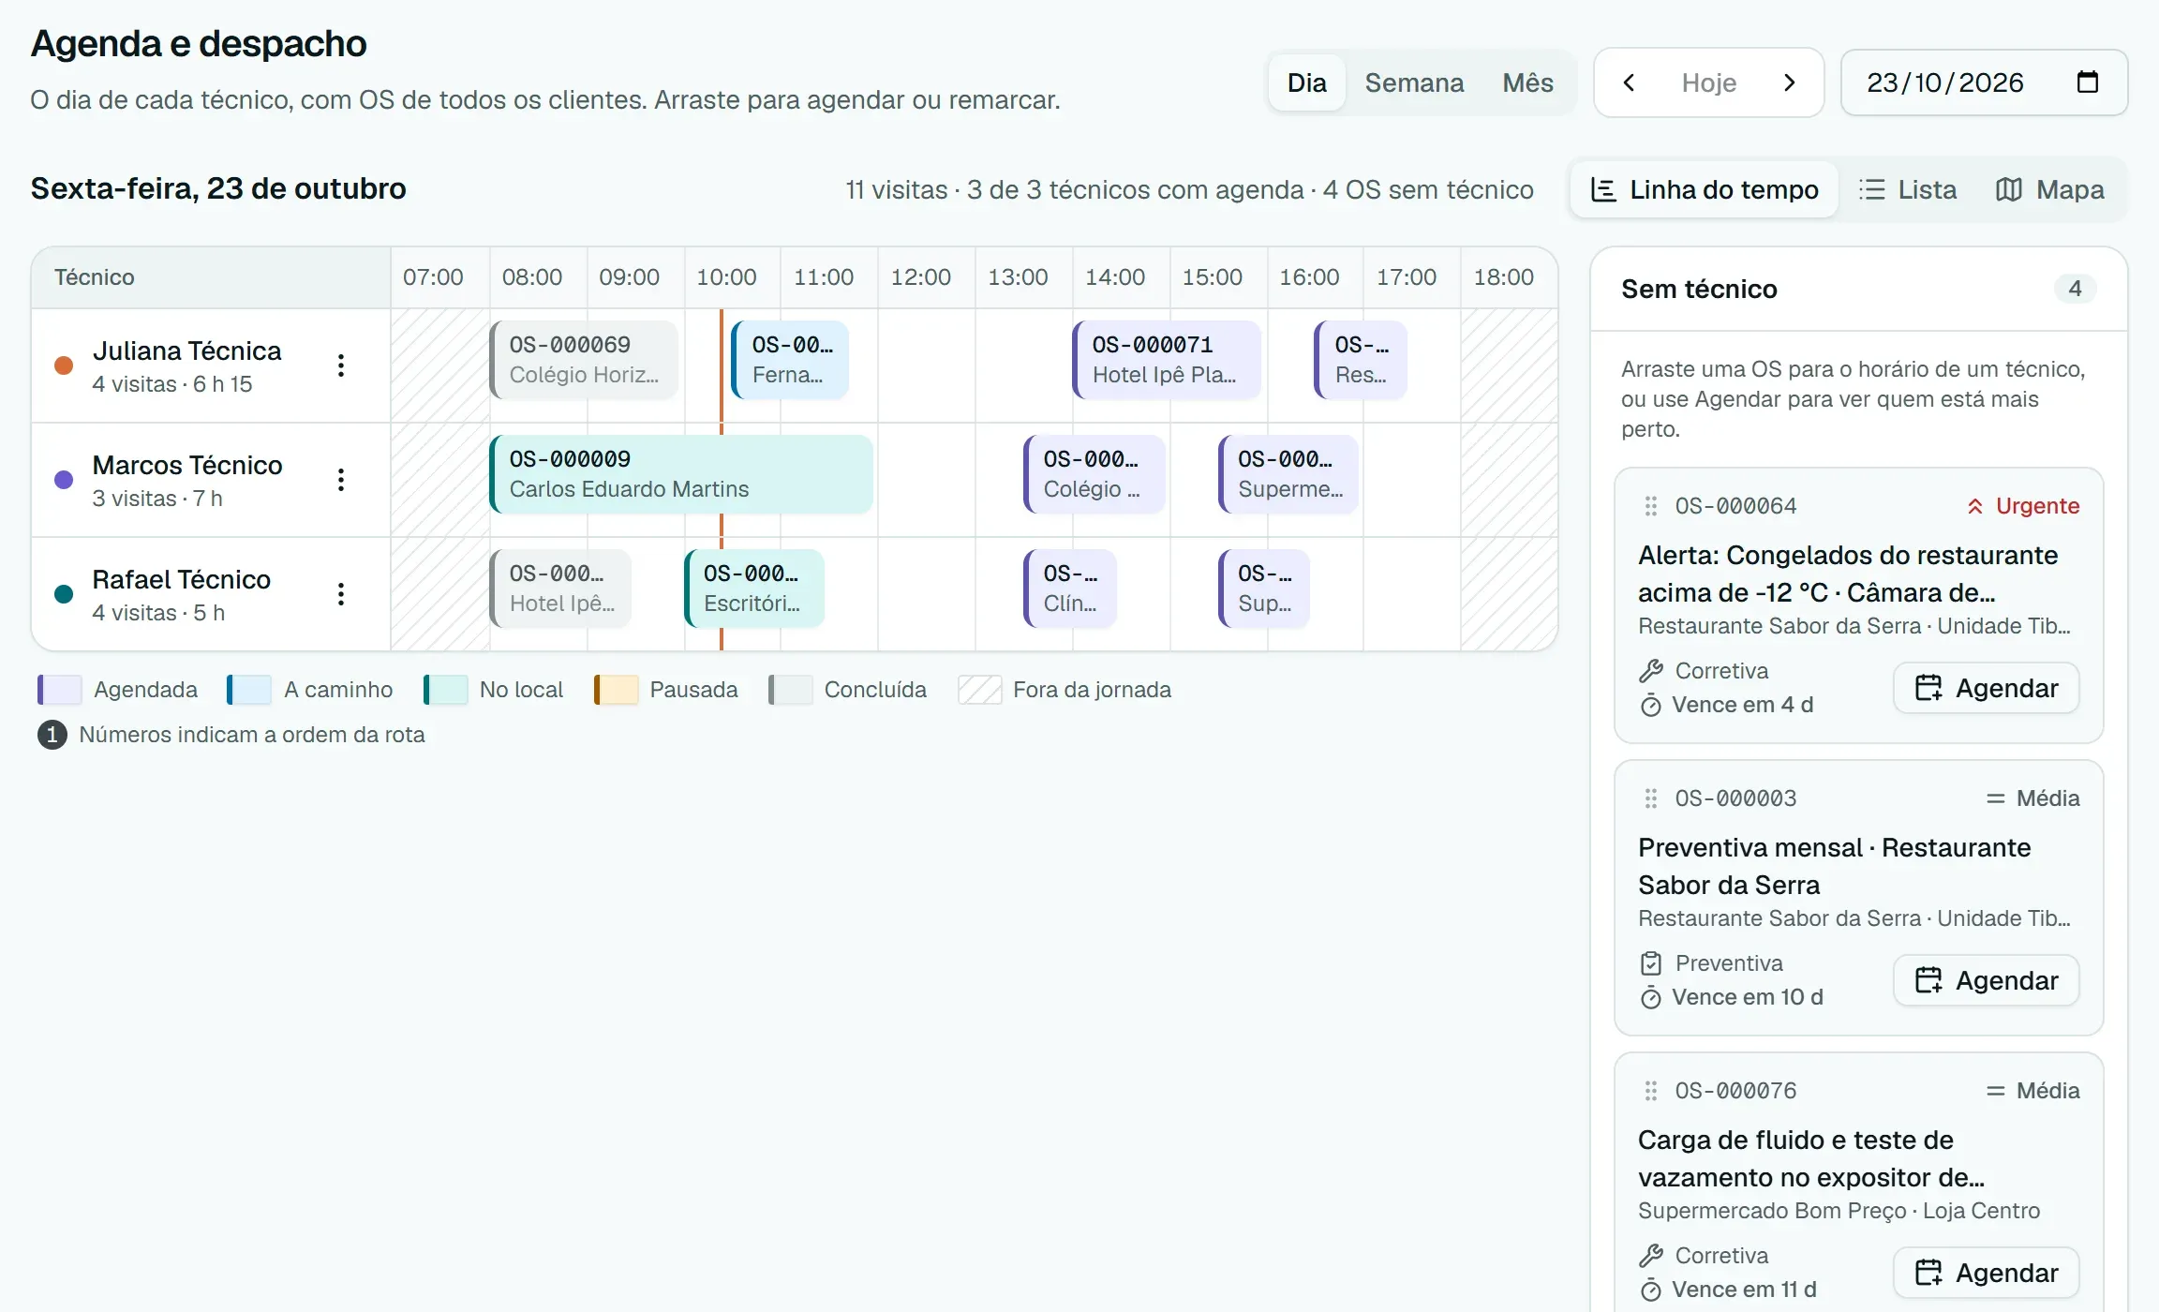The image size is (2159, 1312).
Task: Grab the drag handle of OS-000003
Action: click(1651, 798)
